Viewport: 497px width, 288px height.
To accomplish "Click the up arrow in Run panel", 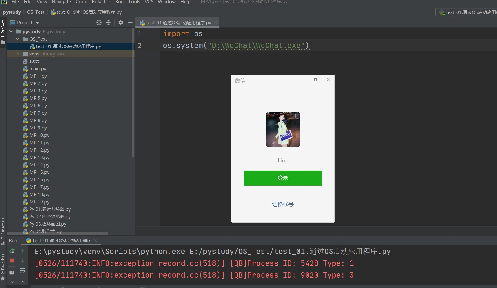I will tap(23, 251).
